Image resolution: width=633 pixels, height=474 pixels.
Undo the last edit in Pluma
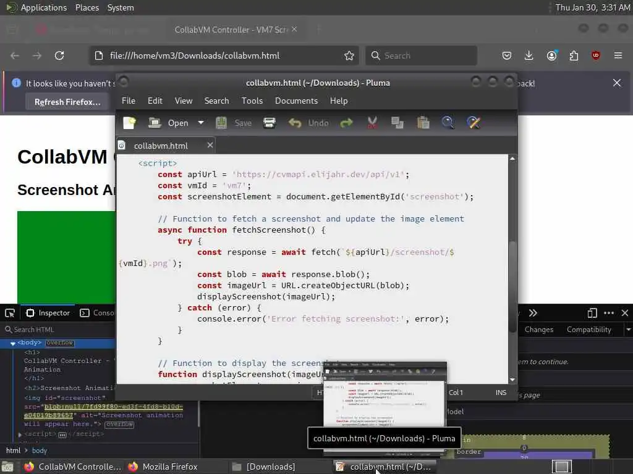point(308,123)
